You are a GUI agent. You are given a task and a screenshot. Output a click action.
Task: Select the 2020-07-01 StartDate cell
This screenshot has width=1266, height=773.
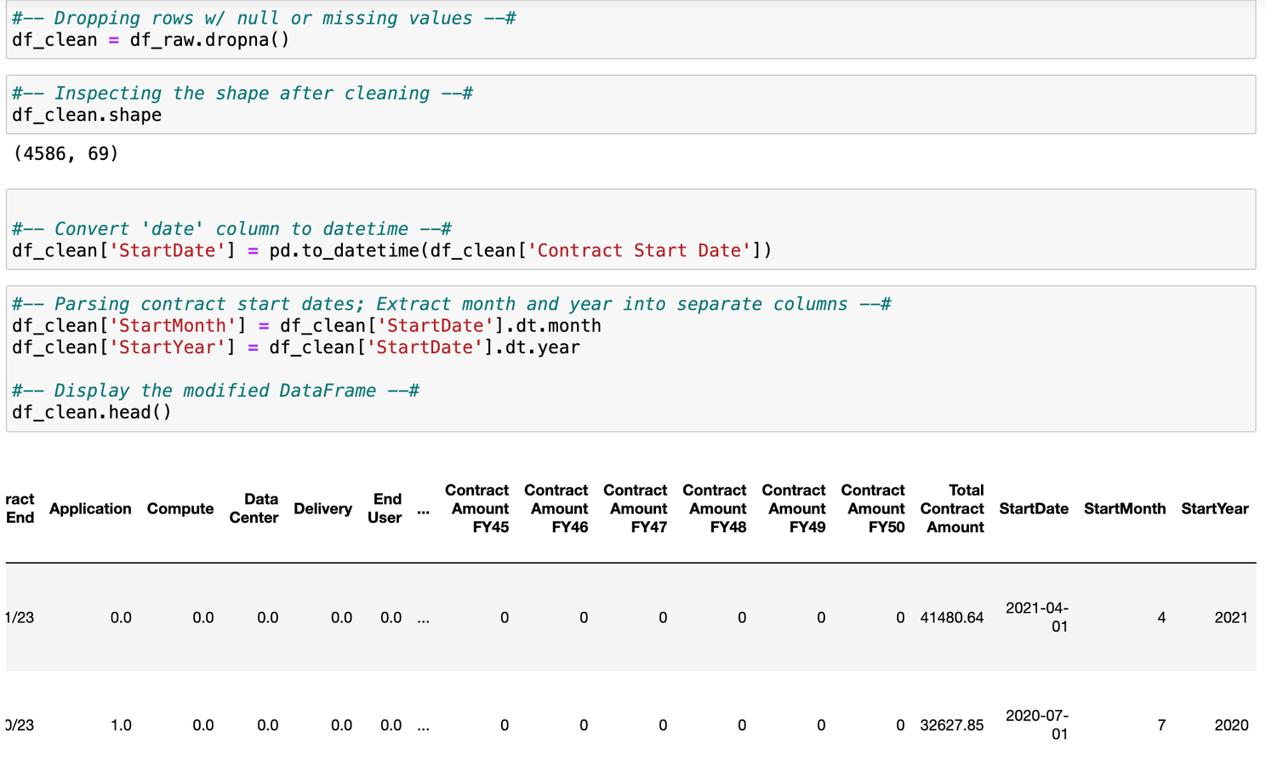coord(1038,725)
